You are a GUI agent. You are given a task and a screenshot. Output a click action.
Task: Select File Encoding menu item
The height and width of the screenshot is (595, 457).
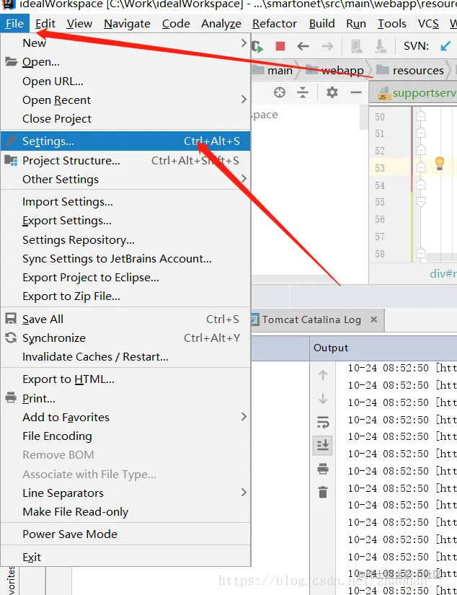click(125, 436)
